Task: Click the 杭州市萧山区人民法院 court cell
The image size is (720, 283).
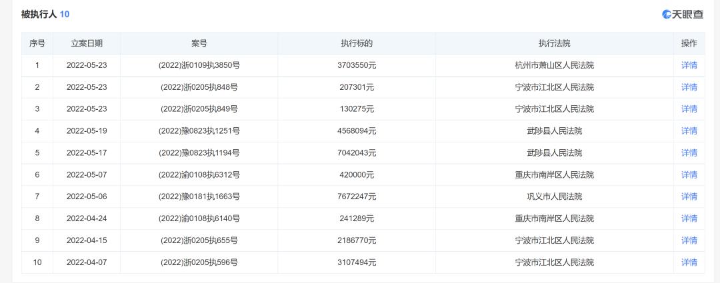Action: click(x=554, y=65)
